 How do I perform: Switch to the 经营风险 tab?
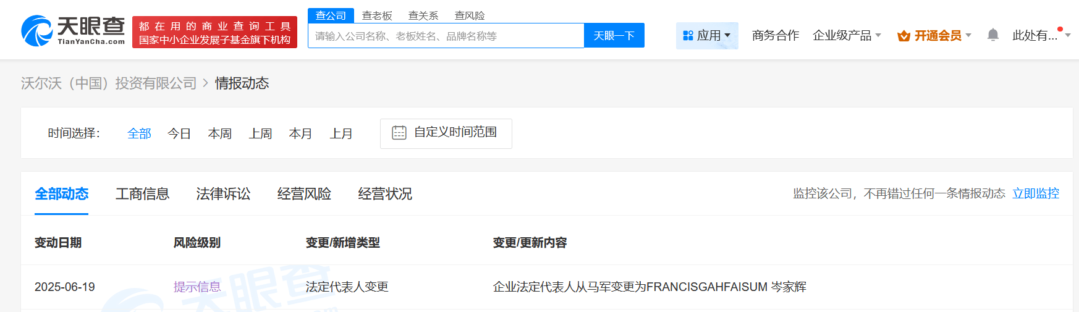(304, 194)
